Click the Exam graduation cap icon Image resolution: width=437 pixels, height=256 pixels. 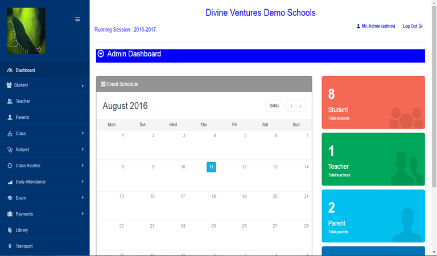(10, 198)
